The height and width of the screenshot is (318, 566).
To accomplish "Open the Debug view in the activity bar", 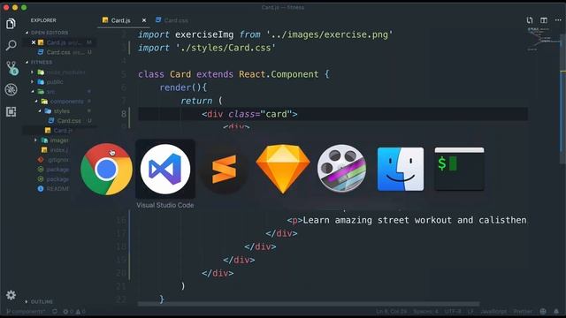I will point(11,89).
